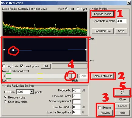Enable the Bypass checkbox
Viewport: 132px width, 118px height.
pyautogui.click(x=99, y=107)
